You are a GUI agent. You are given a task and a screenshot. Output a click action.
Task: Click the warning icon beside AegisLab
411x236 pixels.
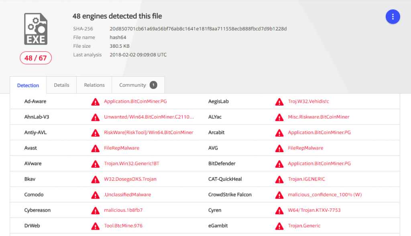pyautogui.click(x=279, y=102)
